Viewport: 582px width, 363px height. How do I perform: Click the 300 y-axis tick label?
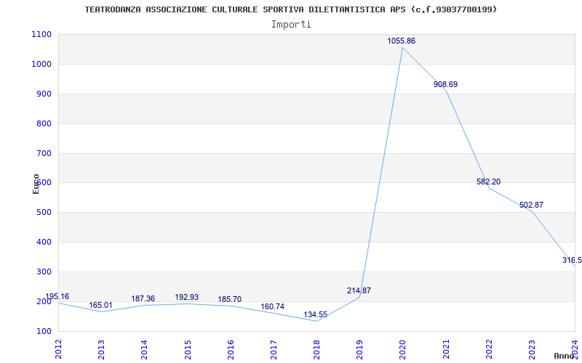click(x=44, y=272)
